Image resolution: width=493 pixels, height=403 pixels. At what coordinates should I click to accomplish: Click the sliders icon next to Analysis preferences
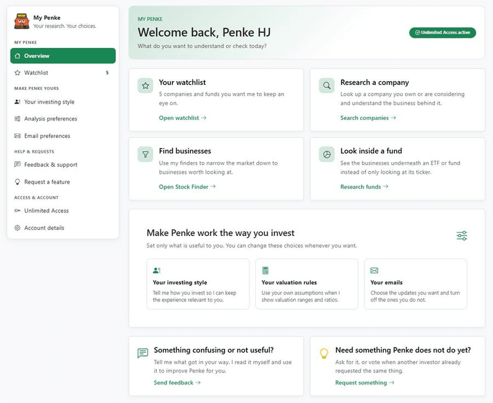pyautogui.click(x=17, y=119)
